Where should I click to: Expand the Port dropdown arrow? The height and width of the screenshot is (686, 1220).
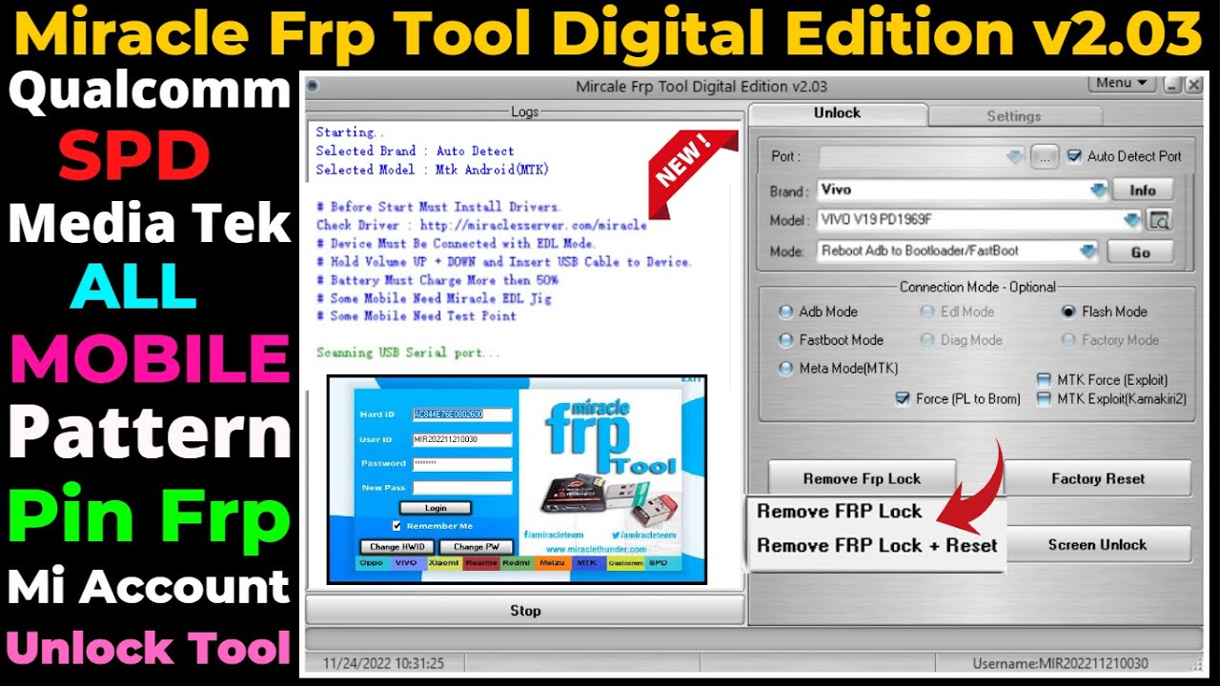click(1014, 156)
